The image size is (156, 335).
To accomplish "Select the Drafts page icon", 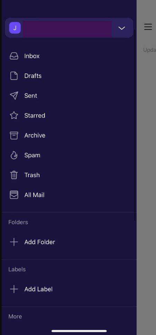I will coord(14,76).
